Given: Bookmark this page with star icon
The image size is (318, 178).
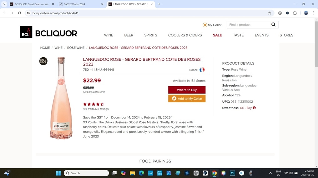Looking at the screenshot, I should click(269, 13).
